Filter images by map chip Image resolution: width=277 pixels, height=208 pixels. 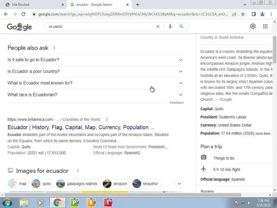click(x=18, y=184)
